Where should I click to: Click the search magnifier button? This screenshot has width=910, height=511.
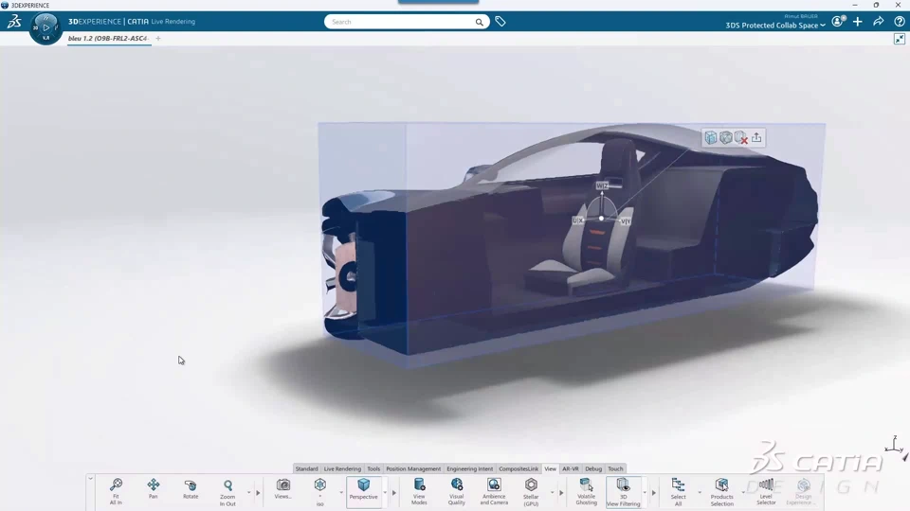480,22
